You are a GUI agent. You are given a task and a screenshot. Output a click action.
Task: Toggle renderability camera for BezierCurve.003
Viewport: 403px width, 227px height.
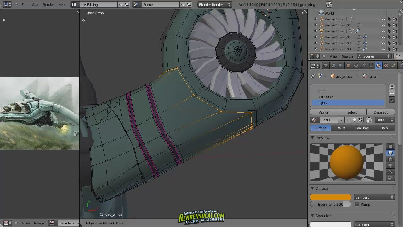click(394, 49)
